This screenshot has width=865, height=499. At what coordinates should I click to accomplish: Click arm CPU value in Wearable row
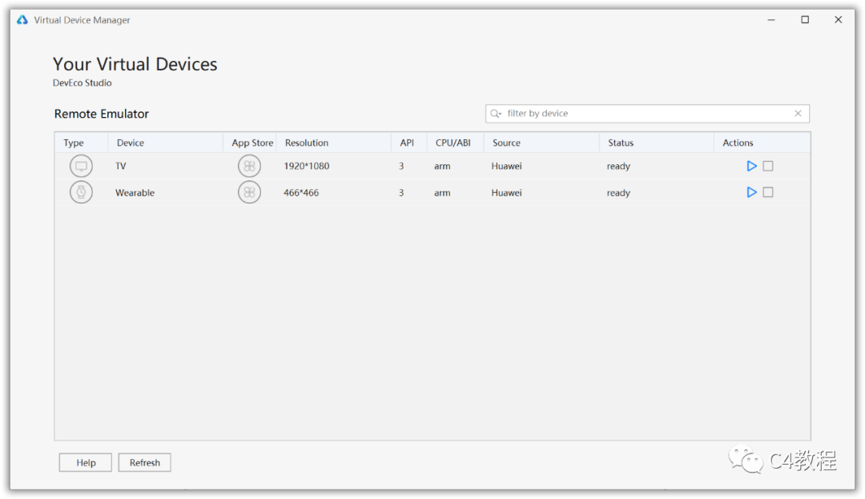442,192
